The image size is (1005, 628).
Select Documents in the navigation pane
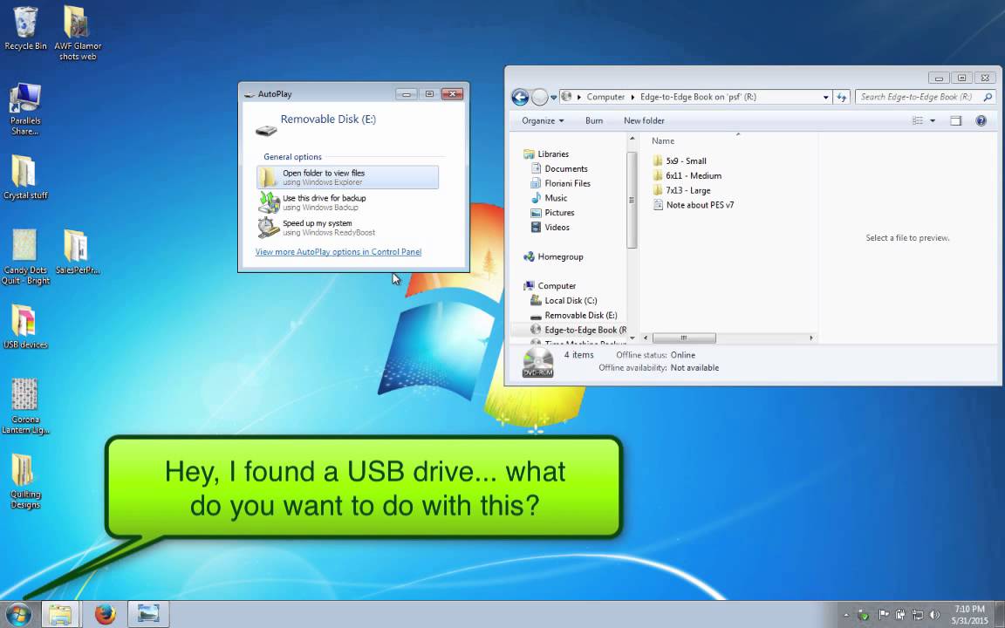(559, 168)
